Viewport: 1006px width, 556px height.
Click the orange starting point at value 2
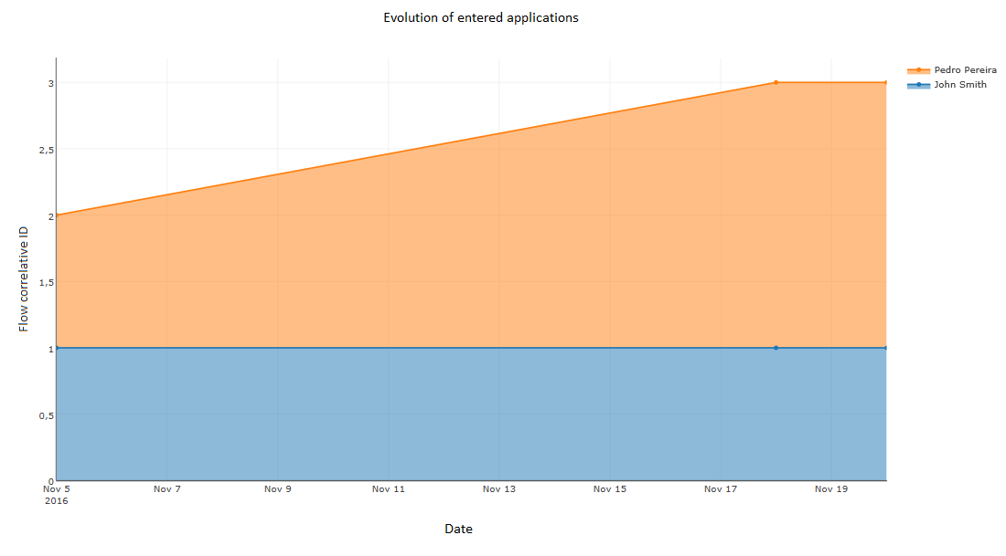(57, 215)
